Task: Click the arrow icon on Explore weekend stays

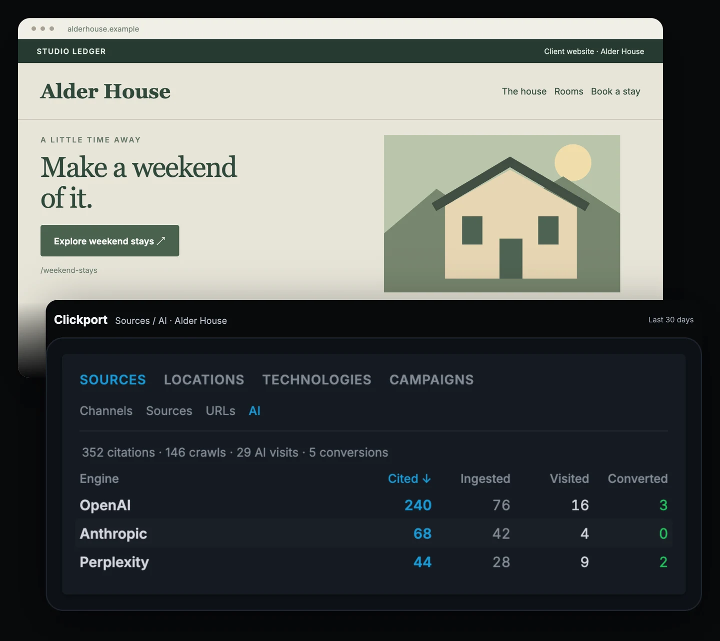Action: pos(161,241)
